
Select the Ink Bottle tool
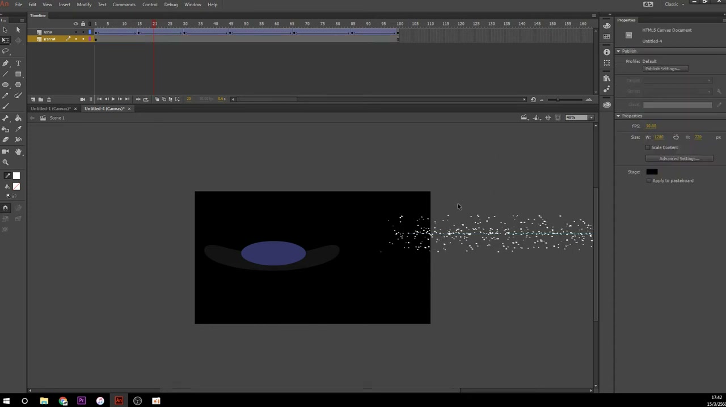pyautogui.click(x=6, y=129)
